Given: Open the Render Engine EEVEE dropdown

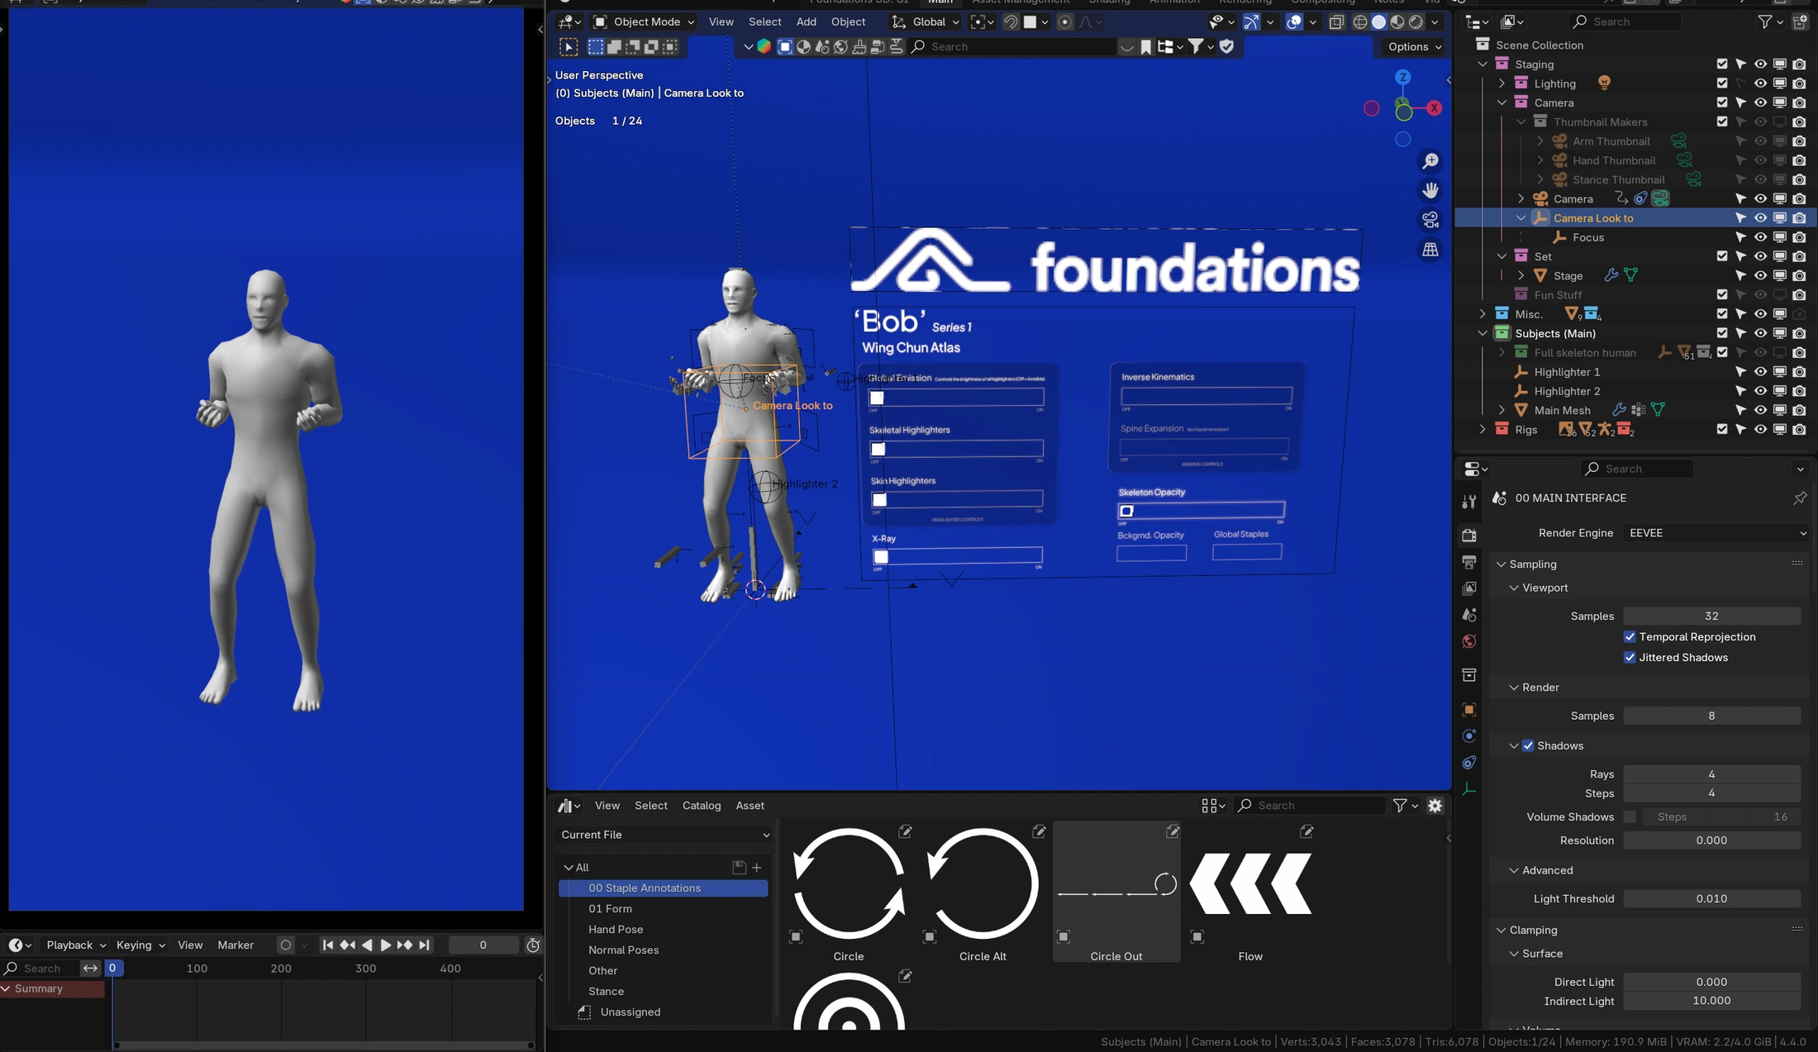Looking at the screenshot, I should pos(1716,533).
